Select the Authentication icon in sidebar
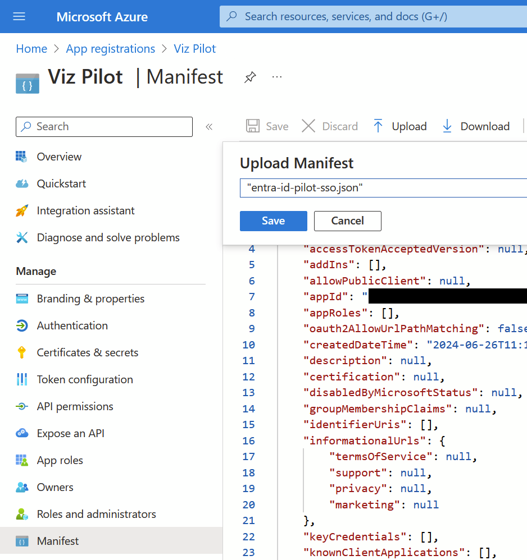Viewport: 527px width, 560px height. point(22,325)
